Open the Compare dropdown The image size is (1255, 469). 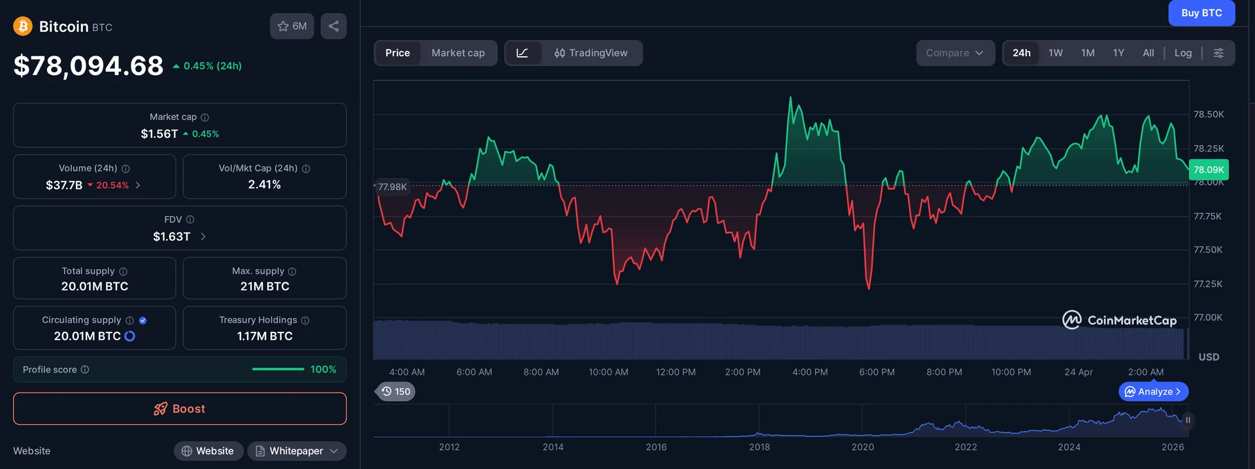point(955,53)
